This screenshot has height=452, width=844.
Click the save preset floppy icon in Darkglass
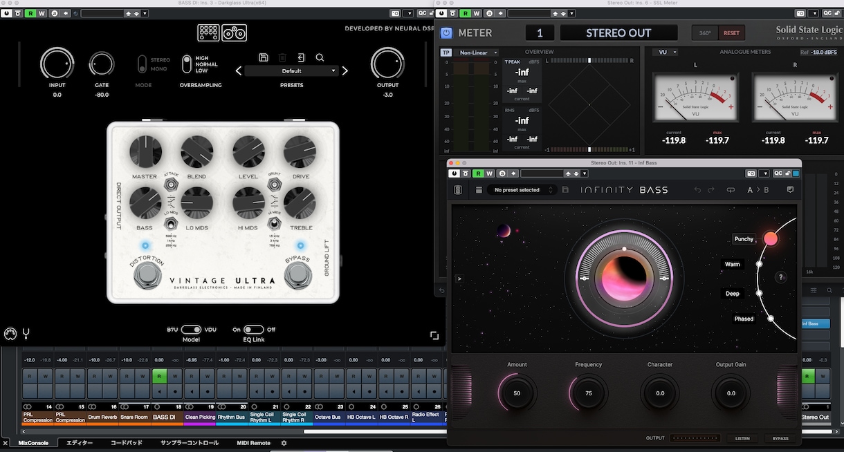[263, 57]
